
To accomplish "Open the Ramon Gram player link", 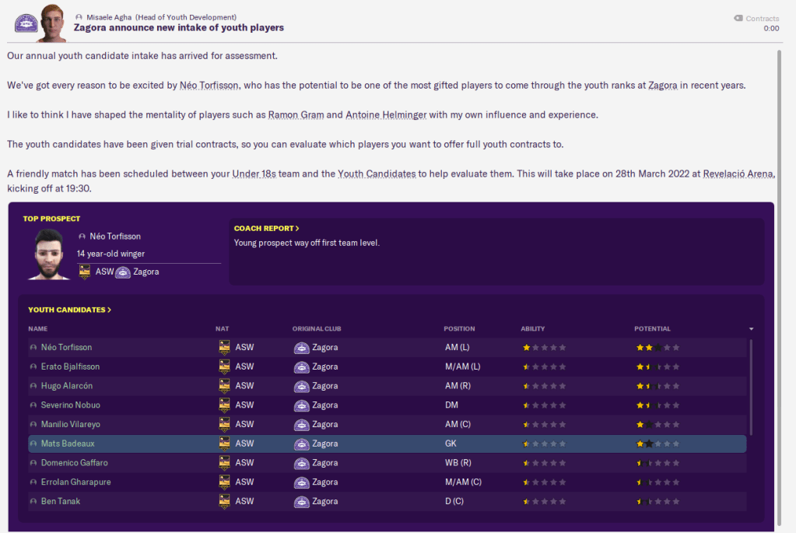I will (295, 115).
